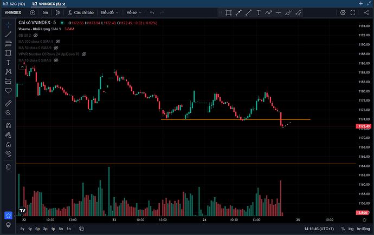
Task: Open the VNINDEX symbol search
Action: [x=13, y=12]
